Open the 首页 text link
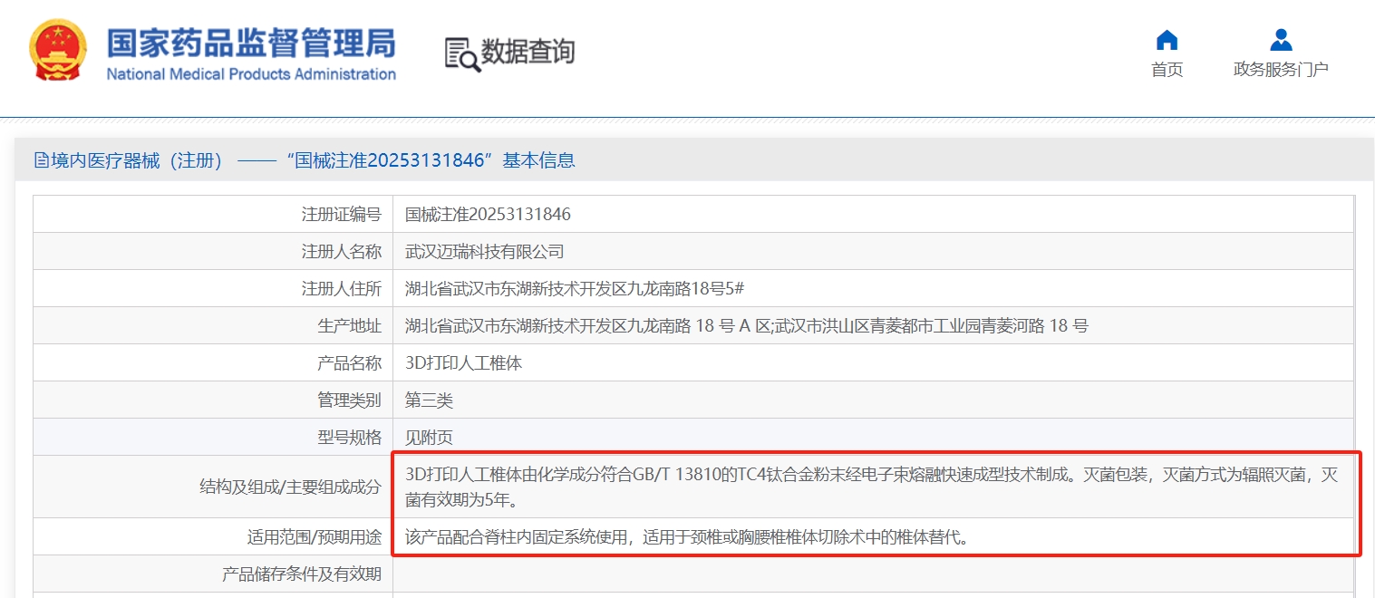Viewport: 1375px width, 598px height. coord(1167,70)
